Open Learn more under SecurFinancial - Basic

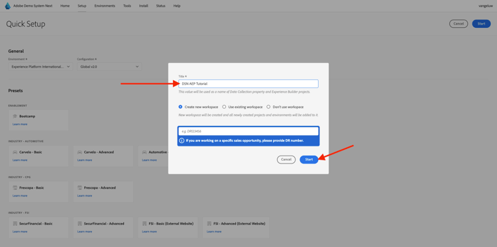[x=20, y=232]
